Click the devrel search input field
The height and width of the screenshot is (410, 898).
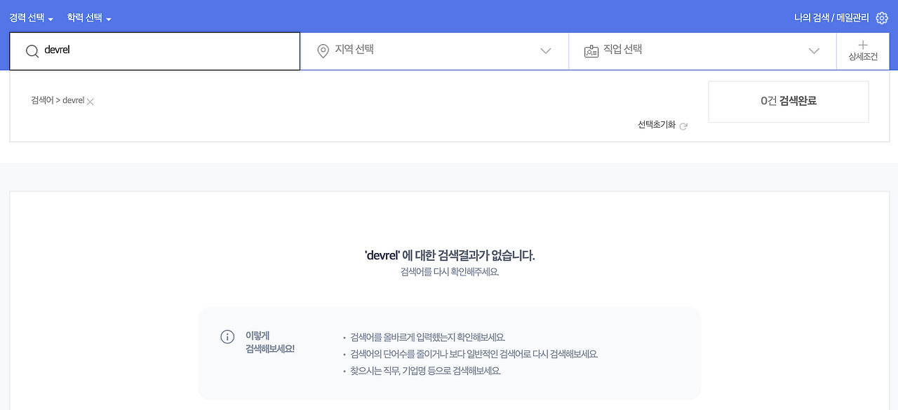pyautogui.click(x=154, y=50)
